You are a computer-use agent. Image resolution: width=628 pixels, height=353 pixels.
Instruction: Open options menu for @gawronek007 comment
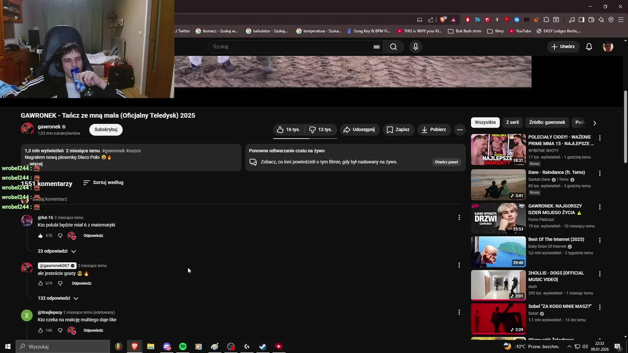[x=459, y=265]
